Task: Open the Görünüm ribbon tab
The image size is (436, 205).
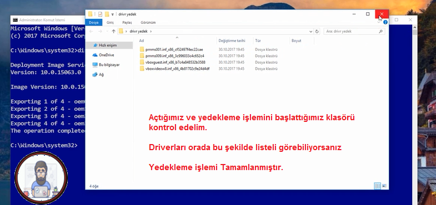Action: click(x=148, y=23)
